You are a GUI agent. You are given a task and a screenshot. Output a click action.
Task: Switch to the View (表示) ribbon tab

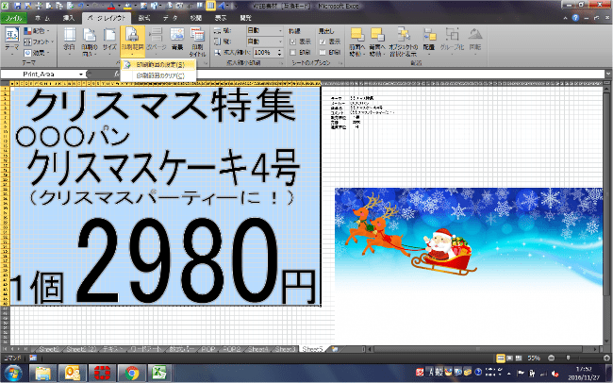pos(221,18)
